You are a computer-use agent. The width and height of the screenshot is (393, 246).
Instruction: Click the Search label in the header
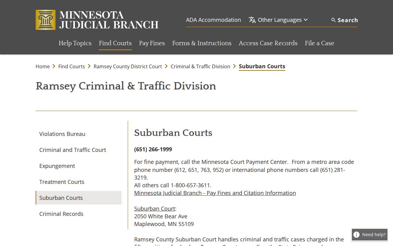point(348,20)
